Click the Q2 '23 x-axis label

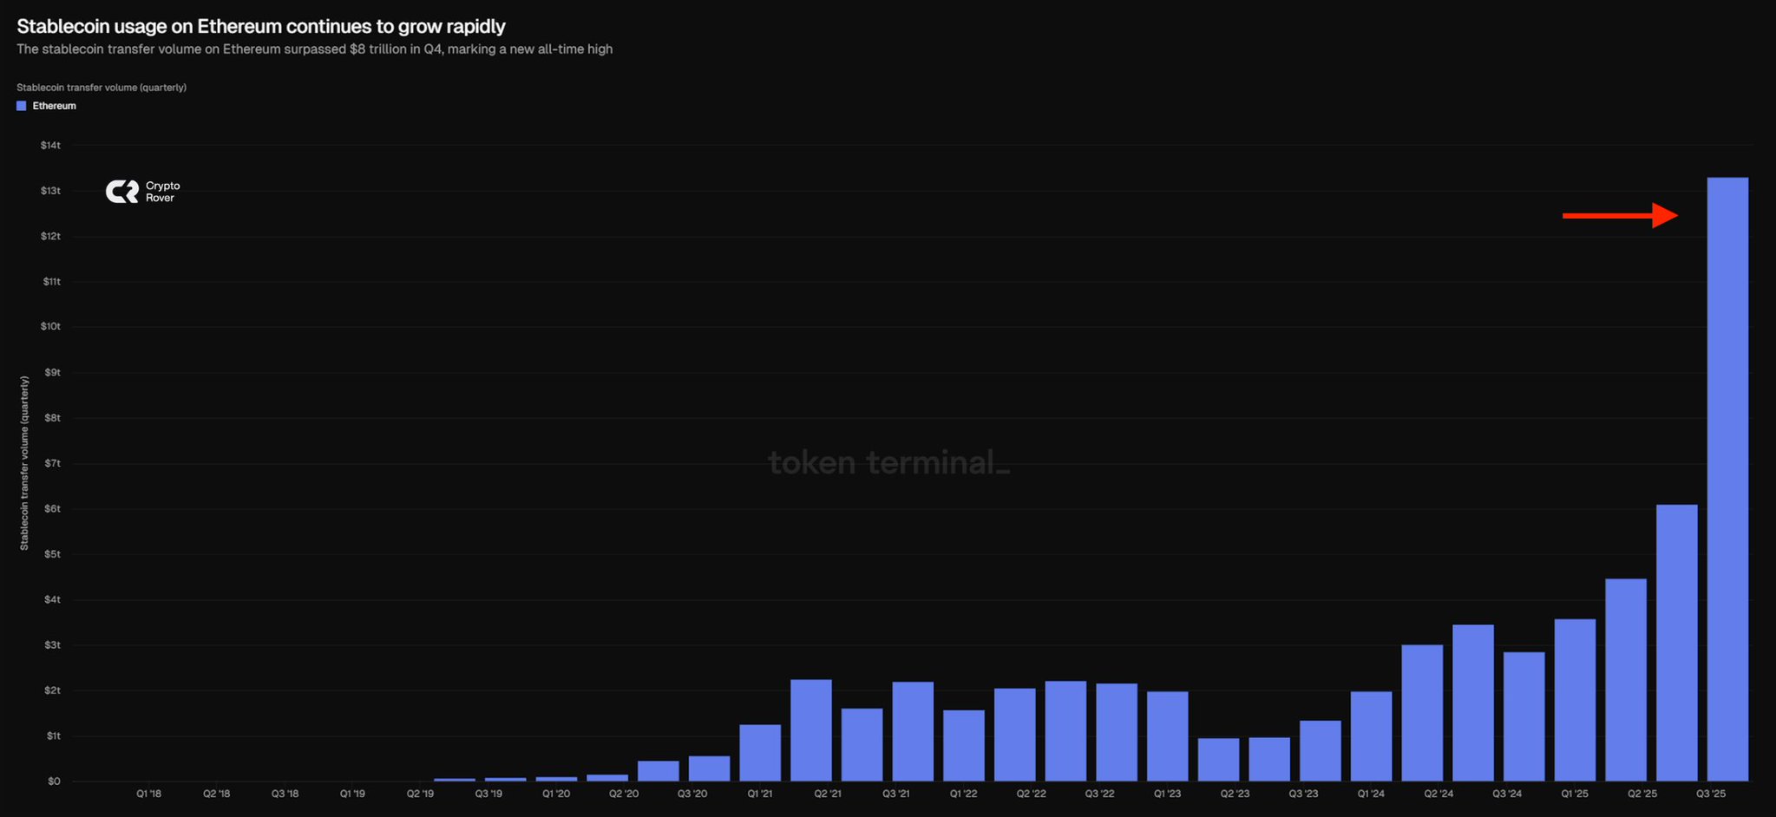(x=1235, y=794)
